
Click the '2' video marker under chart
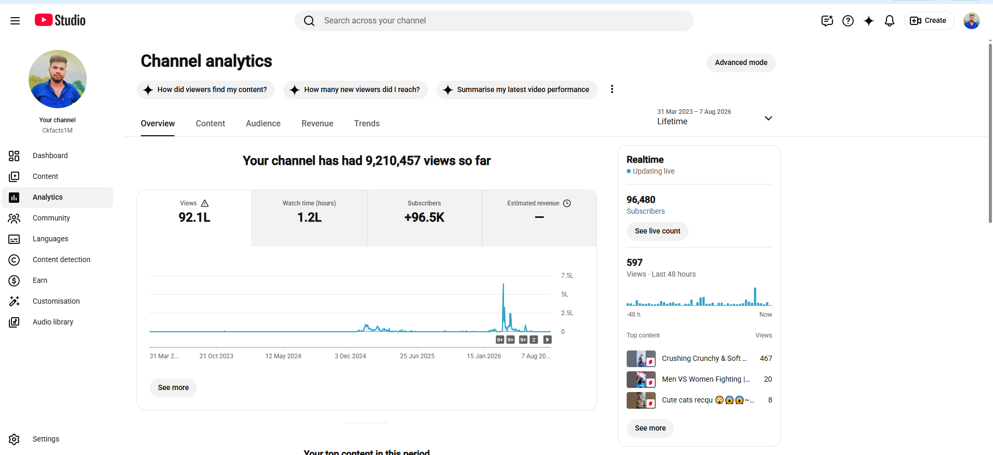pyautogui.click(x=534, y=340)
